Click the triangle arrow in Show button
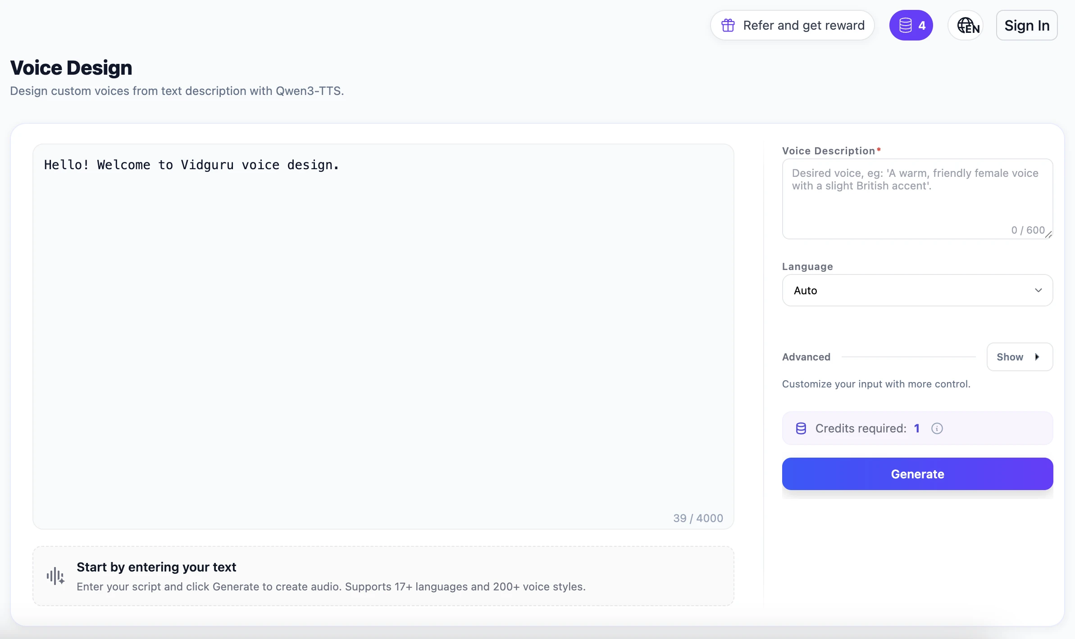Screen dimensions: 1075x639 pyautogui.click(x=1037, y=357)
